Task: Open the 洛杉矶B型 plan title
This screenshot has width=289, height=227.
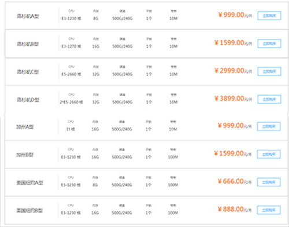Action: 28,44
